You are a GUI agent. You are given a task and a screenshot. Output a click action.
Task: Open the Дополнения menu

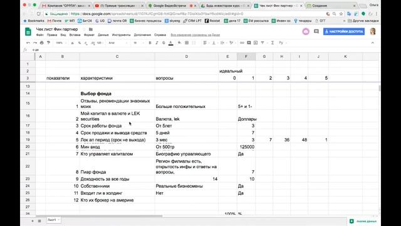pyautogui.click(x=142, y=35)
